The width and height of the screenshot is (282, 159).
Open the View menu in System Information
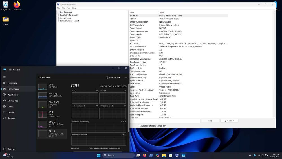click(x=69, y=8)
